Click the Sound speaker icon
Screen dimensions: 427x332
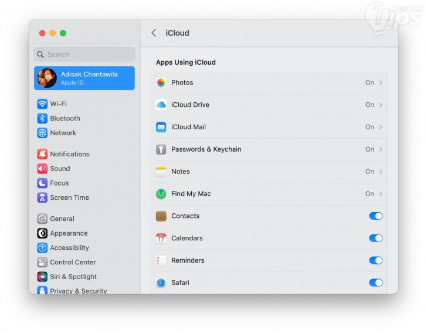[42, 169]
